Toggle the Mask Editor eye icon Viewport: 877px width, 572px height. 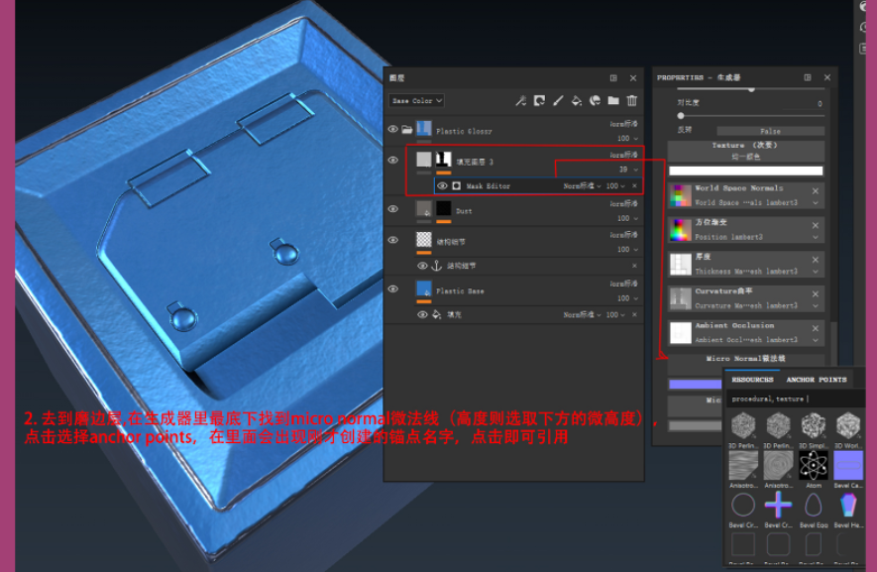(442, 185)
